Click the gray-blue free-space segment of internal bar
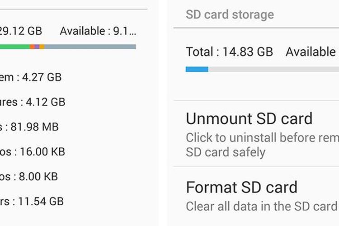 coord(90,47)
